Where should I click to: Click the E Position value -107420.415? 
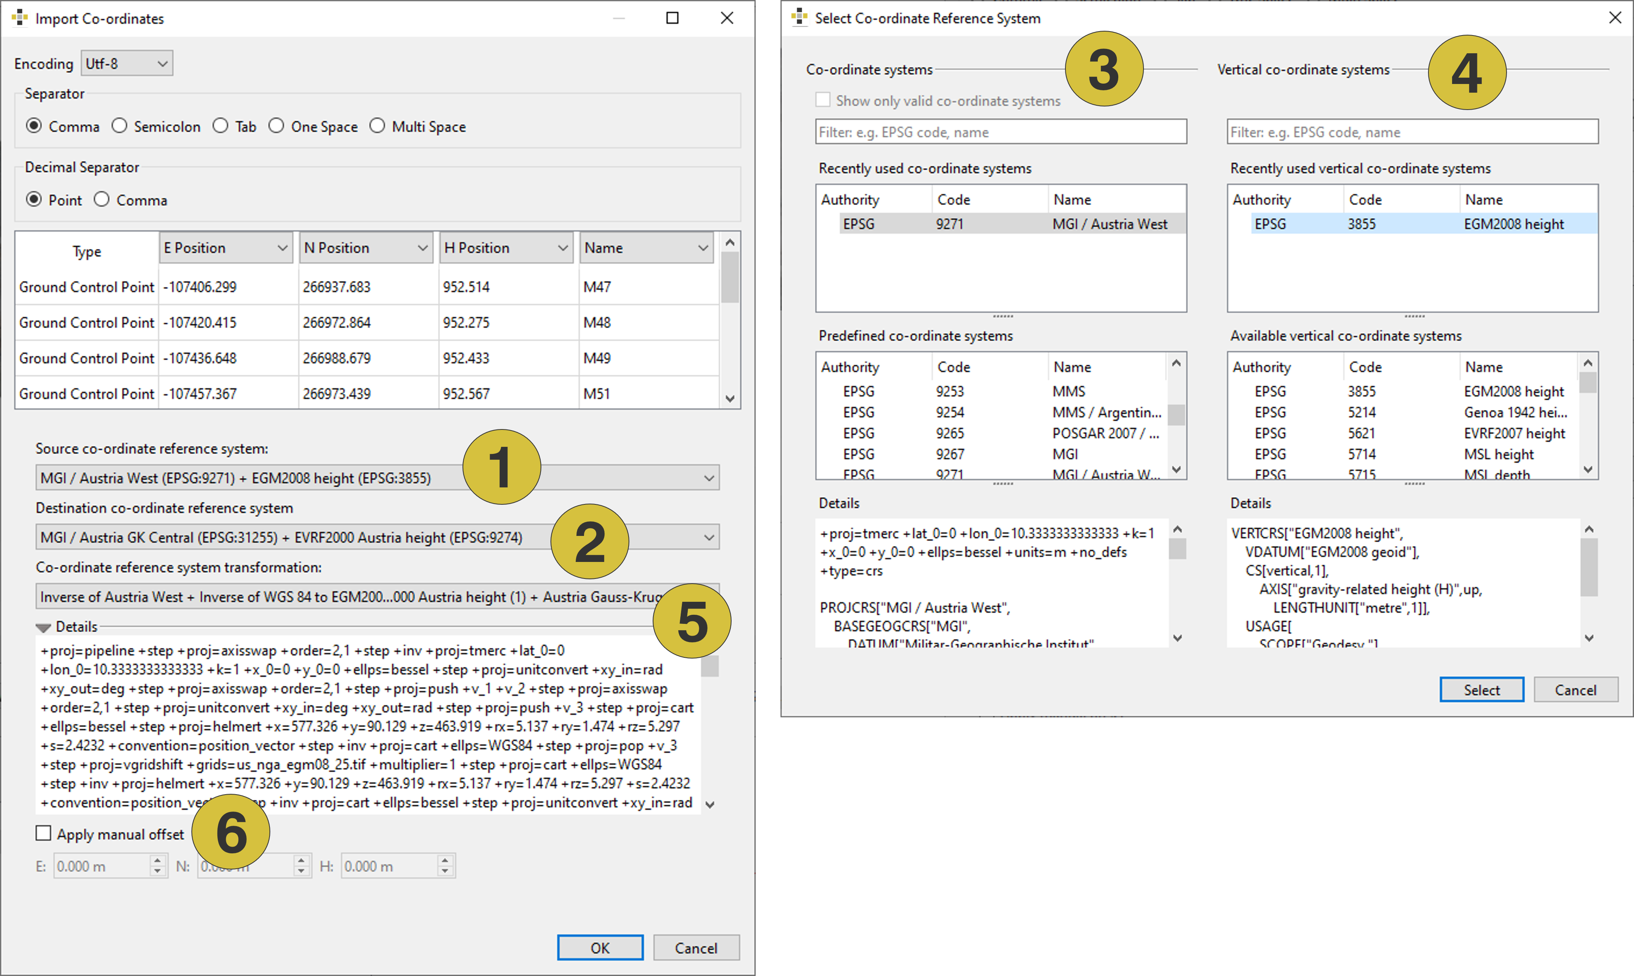click(x=199, y=323)
